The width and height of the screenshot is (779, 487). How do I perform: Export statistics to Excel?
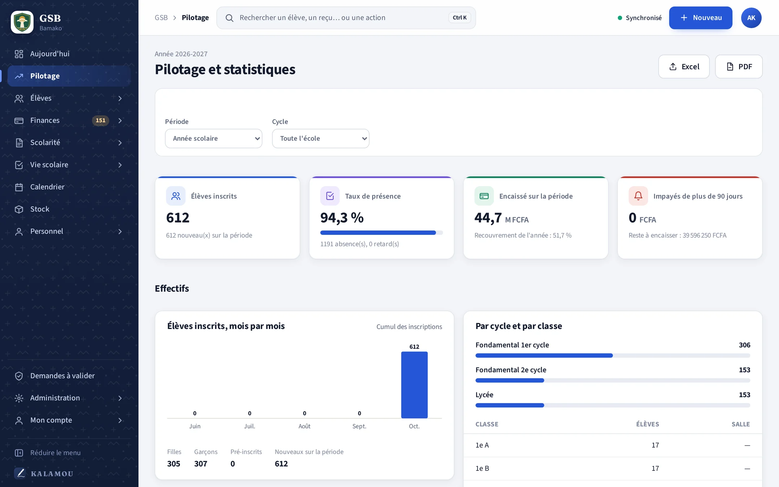pos(684,66)
